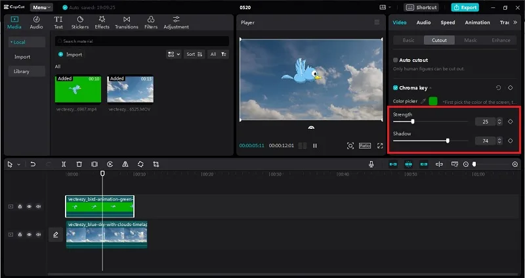Add keyframe for Strength
The height and width of the screenshot is (278, 525).
[x=511, y=122]
